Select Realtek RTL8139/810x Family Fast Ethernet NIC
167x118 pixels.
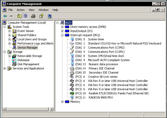(x=119, y=93)
